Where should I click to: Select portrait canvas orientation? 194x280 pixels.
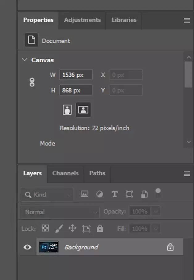point(67,110)
